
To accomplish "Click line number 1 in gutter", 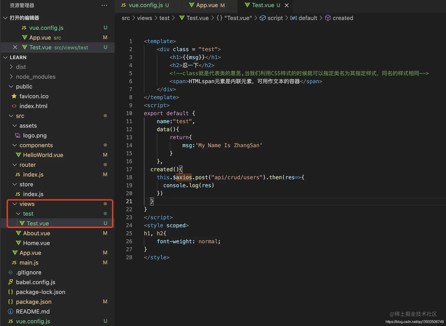I will point(131,41).
